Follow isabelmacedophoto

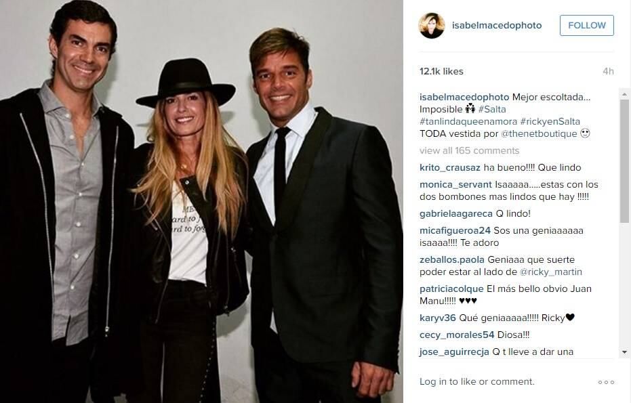pyautogui.click(x=587, y=25)
